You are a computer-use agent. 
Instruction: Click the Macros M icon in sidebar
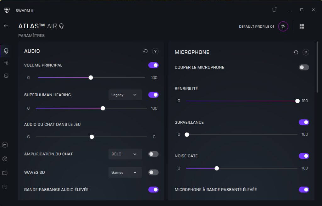[x=5, y=145]
